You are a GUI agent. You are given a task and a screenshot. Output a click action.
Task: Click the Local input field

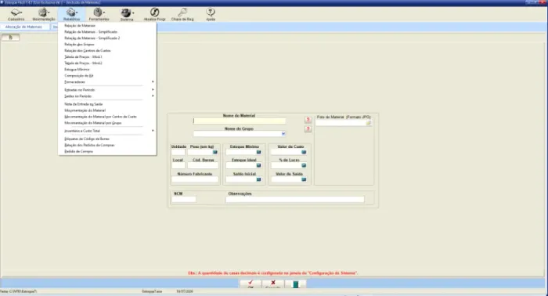[x=178, y=165]
